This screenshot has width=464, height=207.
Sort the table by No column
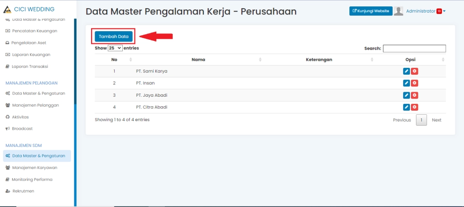114,60
